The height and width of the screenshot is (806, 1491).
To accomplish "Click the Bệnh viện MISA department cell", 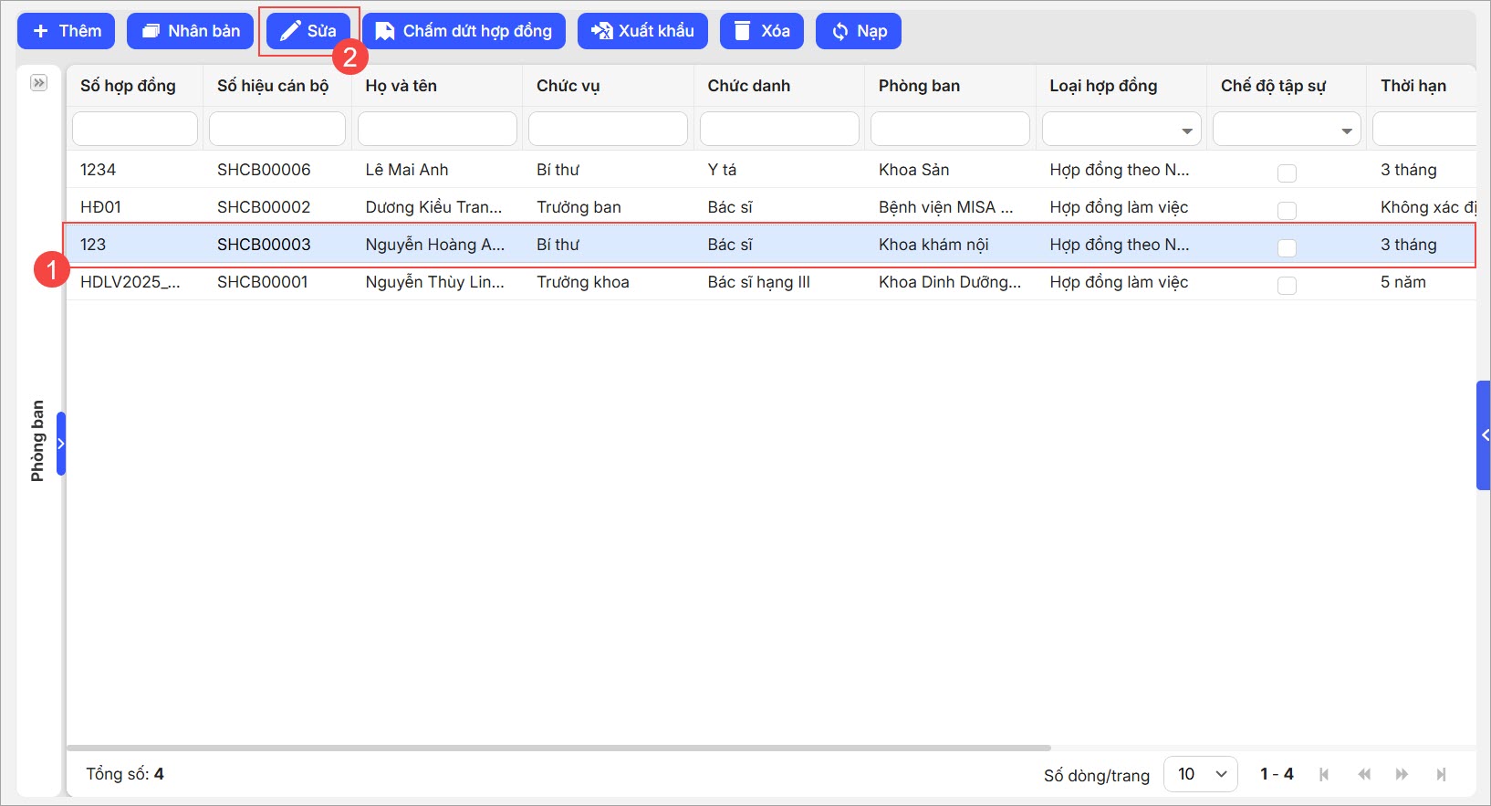I will coord(946,207).
